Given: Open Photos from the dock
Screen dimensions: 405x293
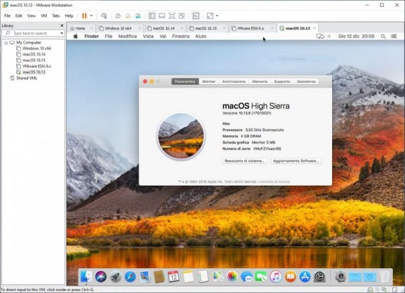Looking at the screenshot, I should (232, 277).
